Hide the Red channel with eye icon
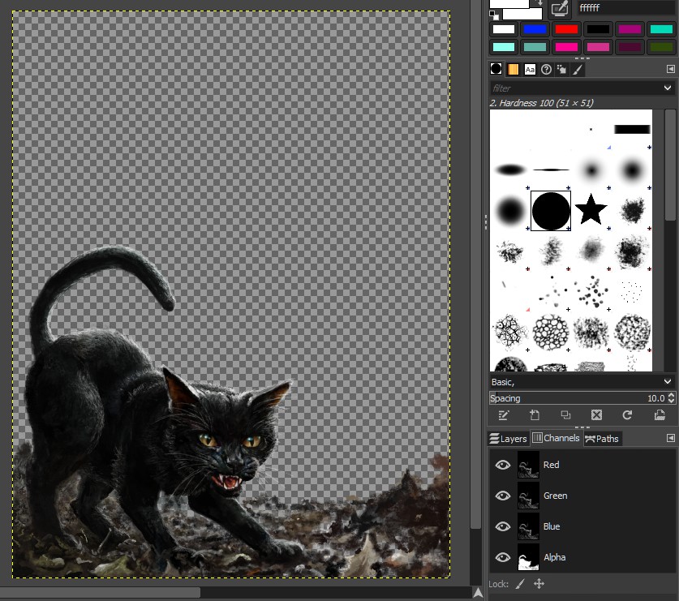679x601 pixels. pyautogui.click(x=503, y=465)
